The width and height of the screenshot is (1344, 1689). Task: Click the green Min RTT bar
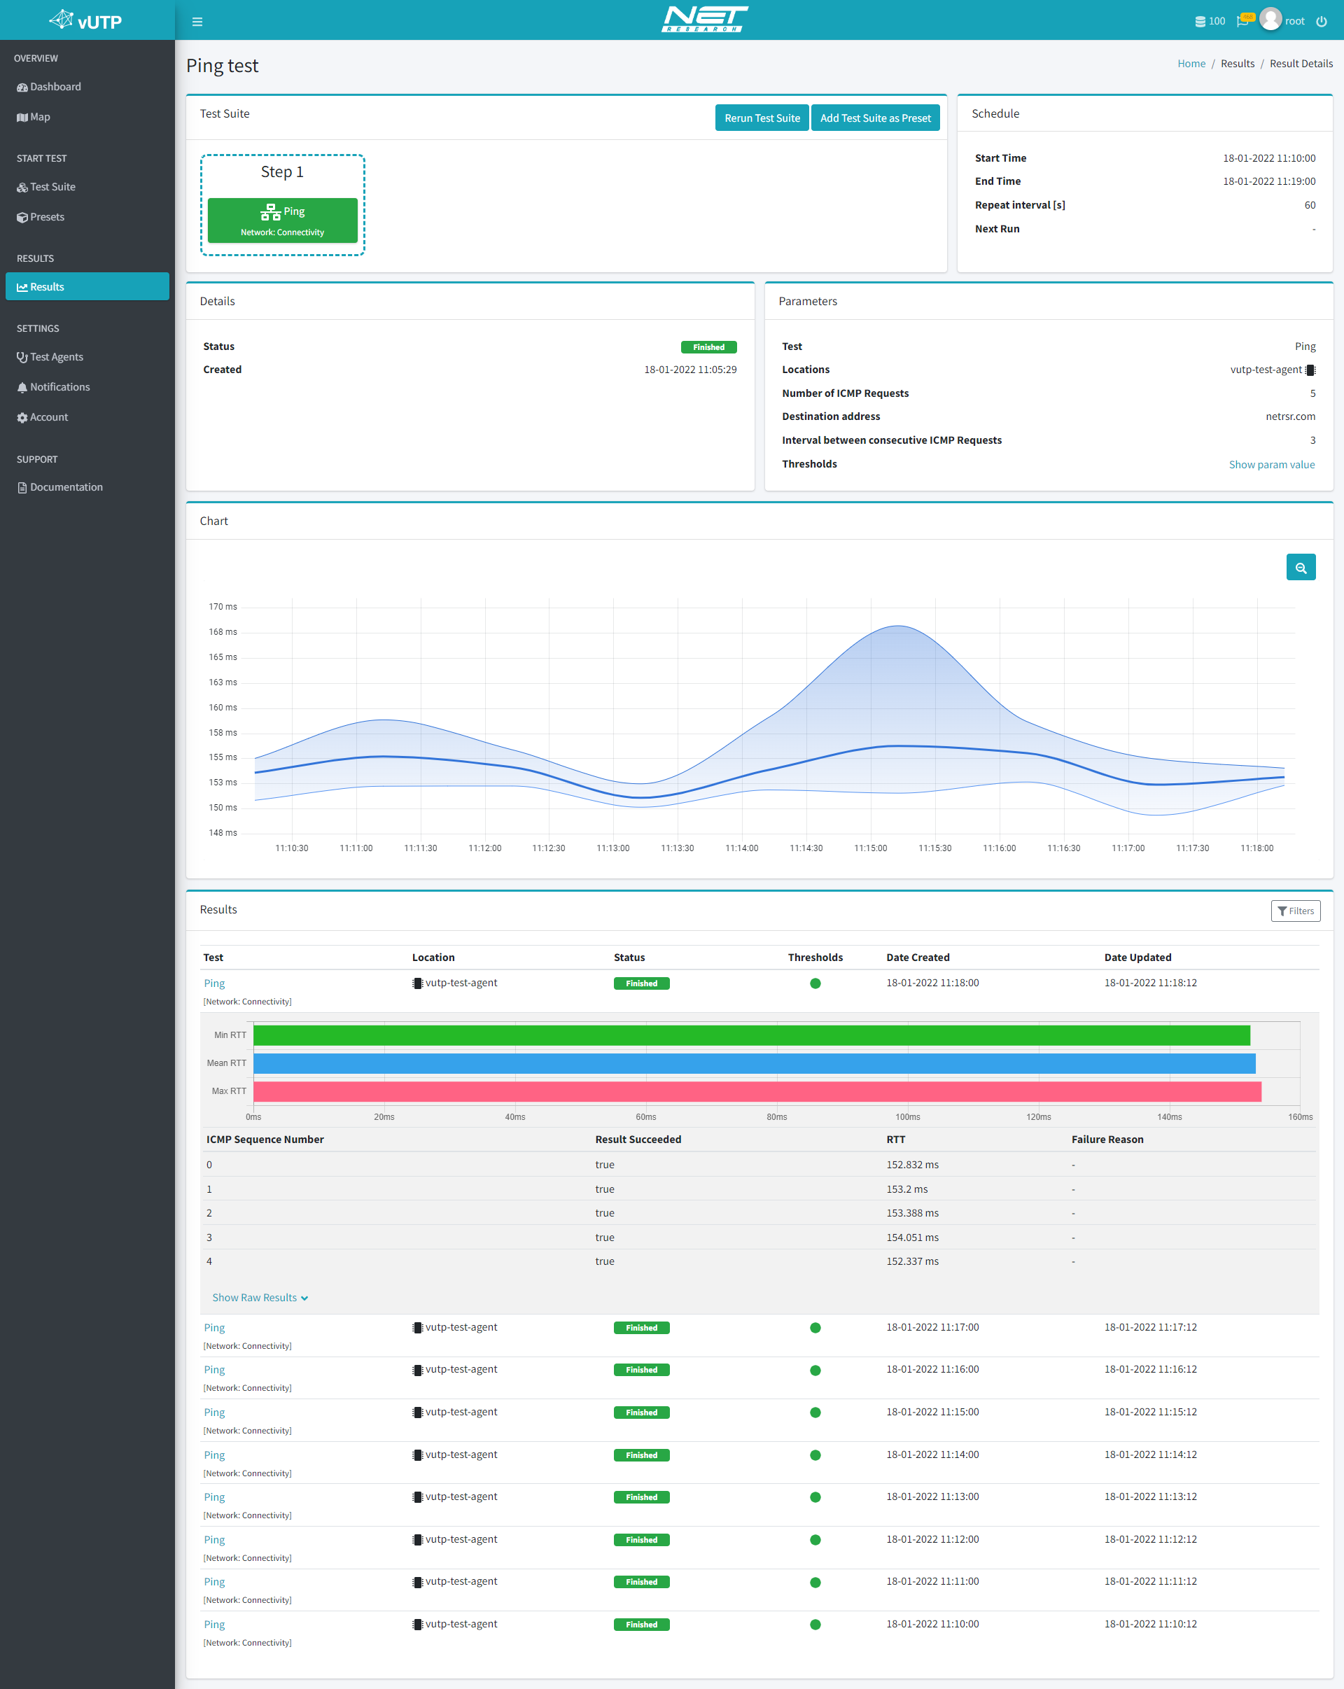tap(751, 1036)
